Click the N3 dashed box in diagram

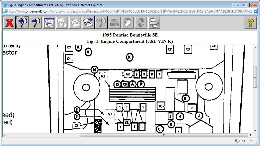103,76
